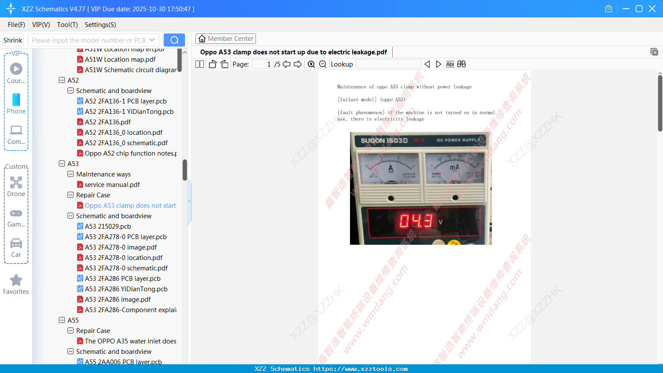The height and width of the screenshot is (373, 663).
Task: Go to previous page arrow
Action: pyautogui.click(x=286, y=64)
